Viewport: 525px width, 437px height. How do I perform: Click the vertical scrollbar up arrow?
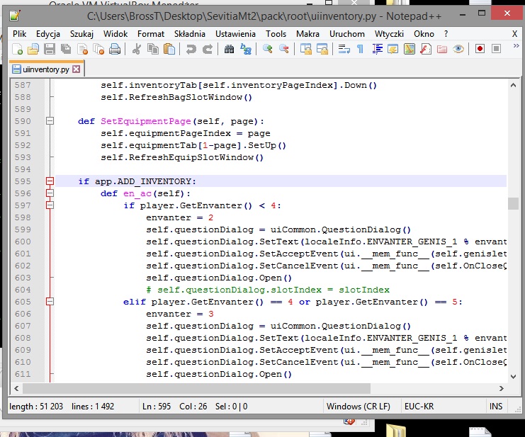(513, 85)
